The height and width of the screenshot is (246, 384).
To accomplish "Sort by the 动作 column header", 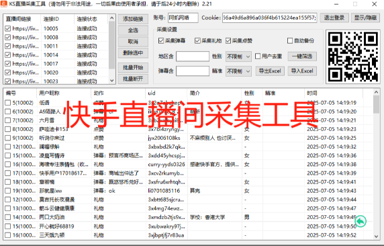I will tap(118, 93).
